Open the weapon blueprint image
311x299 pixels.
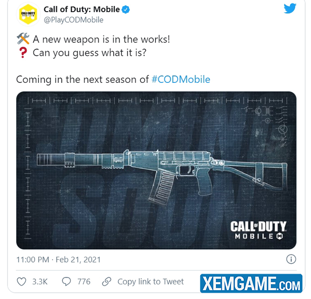(x=156, y=170)
